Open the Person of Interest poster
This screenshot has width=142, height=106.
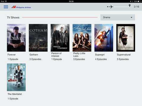coord(60,38)
